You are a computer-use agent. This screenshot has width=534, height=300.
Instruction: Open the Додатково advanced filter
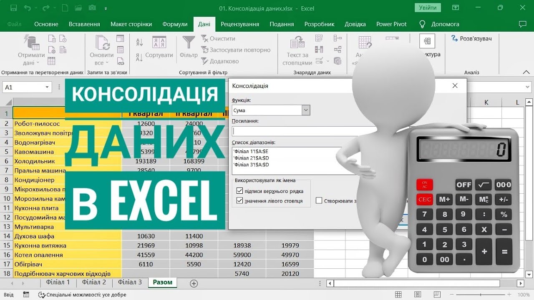pyautogui.click(x=219, y=61)
